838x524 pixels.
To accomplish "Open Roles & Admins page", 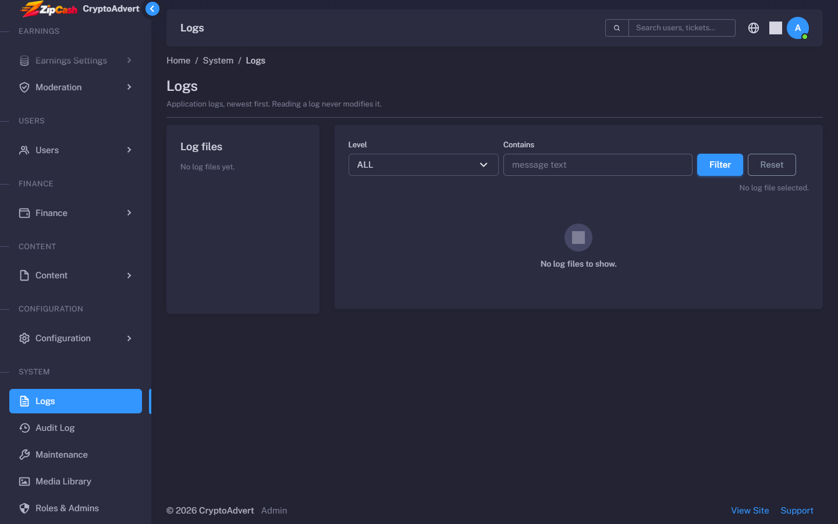I will (x=76, y=508).
